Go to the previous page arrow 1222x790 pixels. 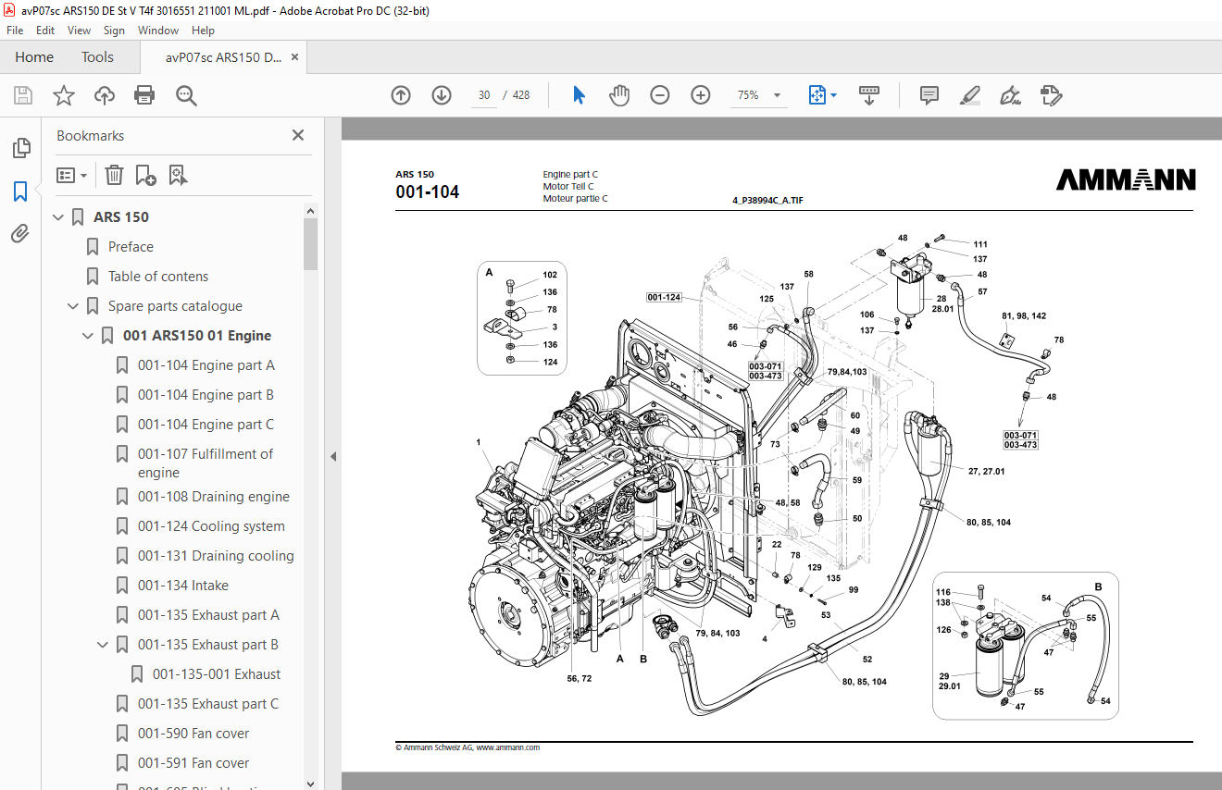[x=401, y=95]
